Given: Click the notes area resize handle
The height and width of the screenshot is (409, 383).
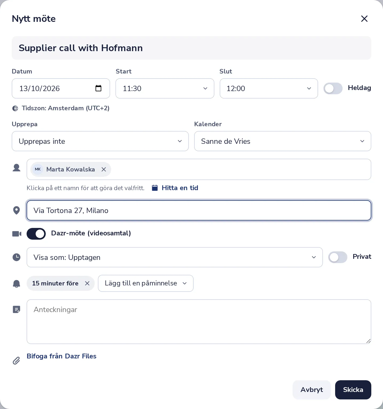Looking at the screenshot, I should (368, 341).
